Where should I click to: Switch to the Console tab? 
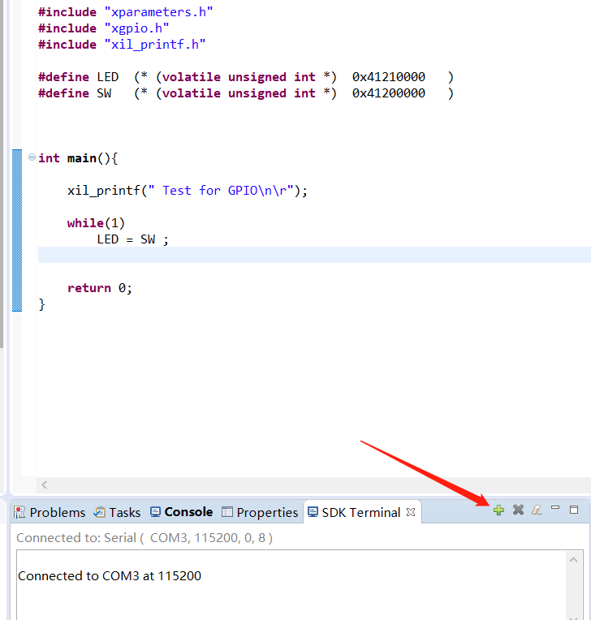(181, 512)
